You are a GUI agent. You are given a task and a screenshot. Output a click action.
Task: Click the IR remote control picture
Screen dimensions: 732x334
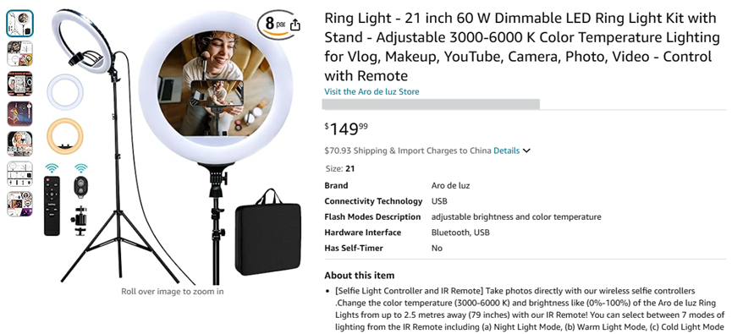52,205
